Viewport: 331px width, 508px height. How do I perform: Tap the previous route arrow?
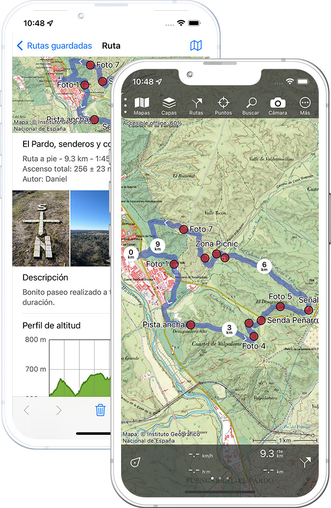(26, 410)
